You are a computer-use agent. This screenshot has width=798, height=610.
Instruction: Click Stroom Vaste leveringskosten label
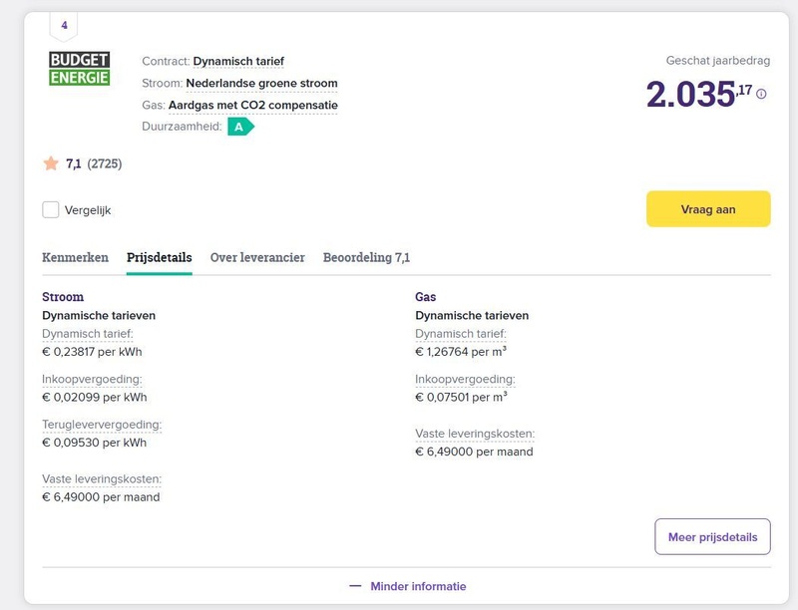click(x=102, y=478)
